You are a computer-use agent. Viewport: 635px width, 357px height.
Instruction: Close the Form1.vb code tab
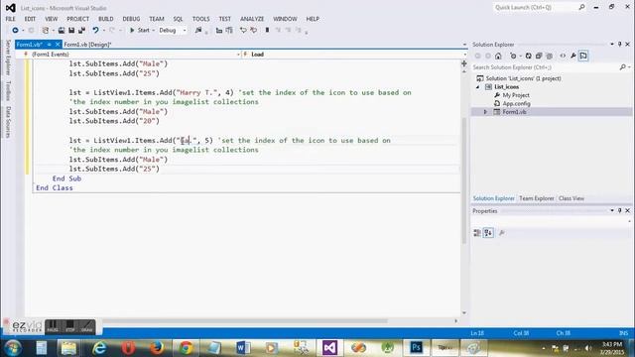click(58, 45)
